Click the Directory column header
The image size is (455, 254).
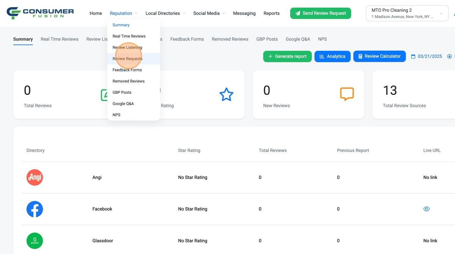pyautogui.click(x=36, y=151)
